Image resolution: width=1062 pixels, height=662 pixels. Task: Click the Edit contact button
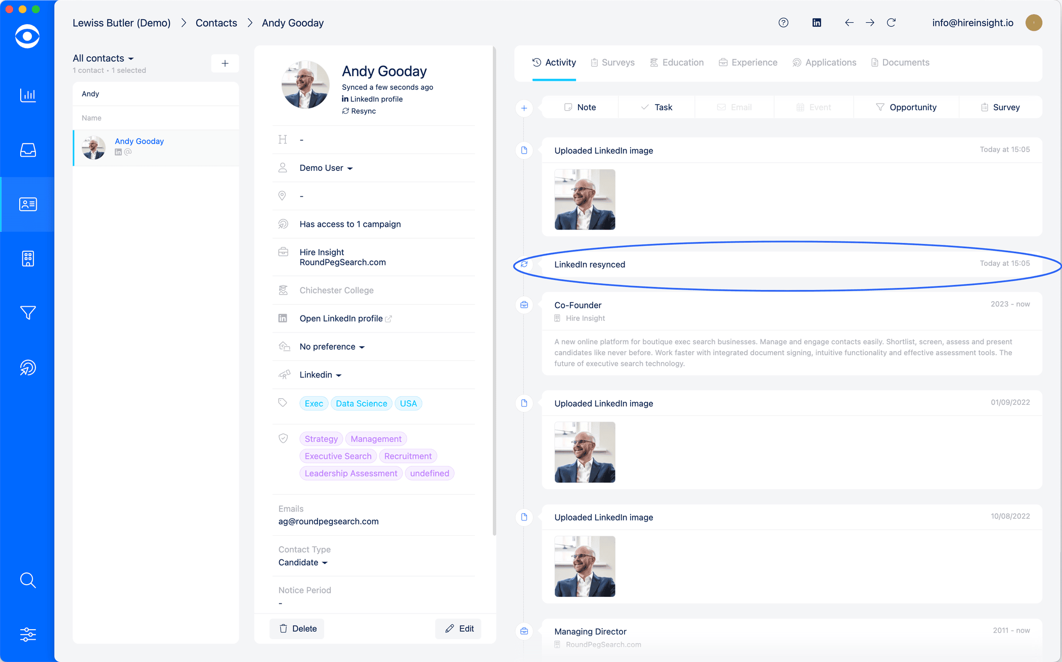(x=459, y=629)
